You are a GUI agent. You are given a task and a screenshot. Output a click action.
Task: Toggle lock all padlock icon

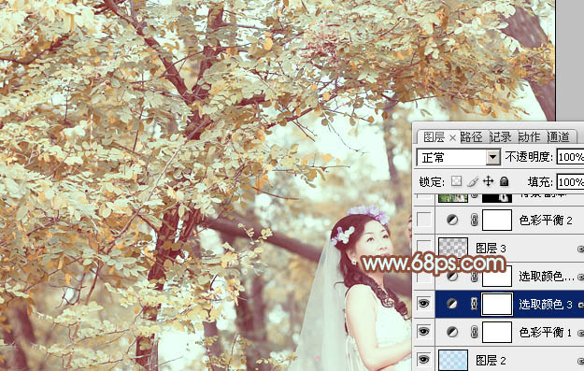504,181
